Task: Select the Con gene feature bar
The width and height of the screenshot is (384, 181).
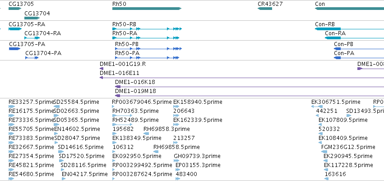Action: 349,9
